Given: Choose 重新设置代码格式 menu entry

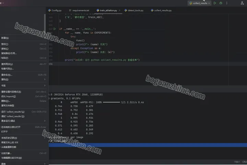Looking at the screenshot, I should (24, 92).
